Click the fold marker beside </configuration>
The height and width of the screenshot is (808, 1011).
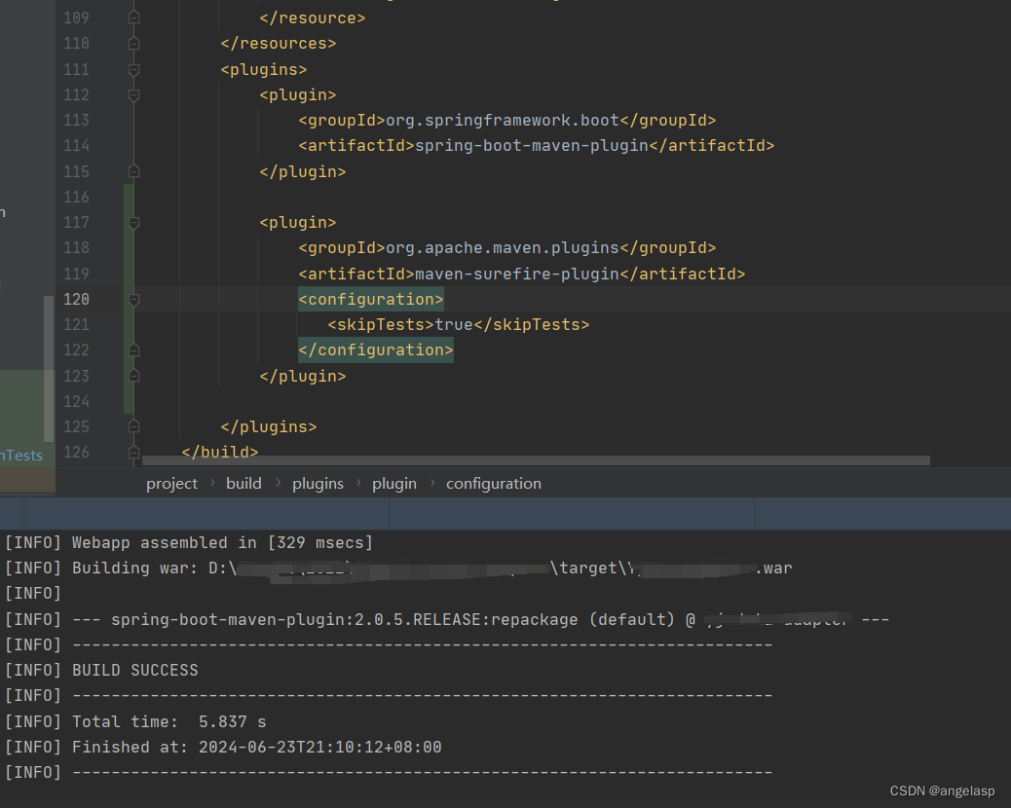133,349
